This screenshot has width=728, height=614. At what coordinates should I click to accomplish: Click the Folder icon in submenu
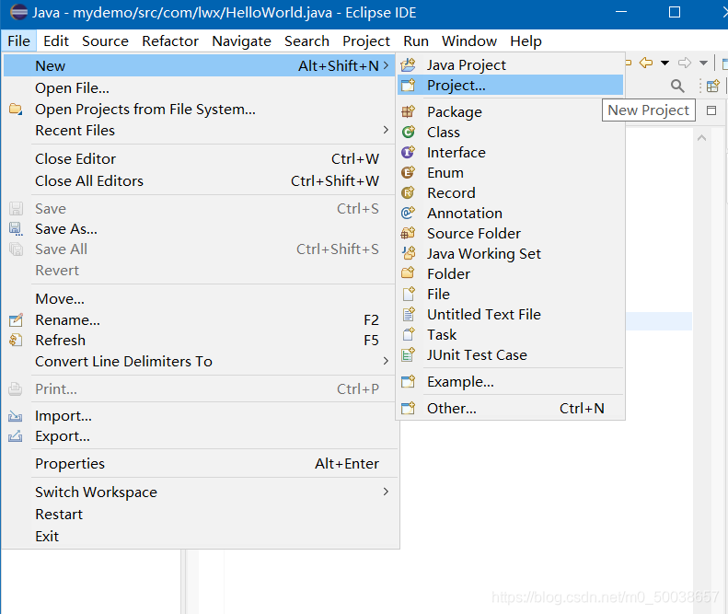(x=408, y=273)
